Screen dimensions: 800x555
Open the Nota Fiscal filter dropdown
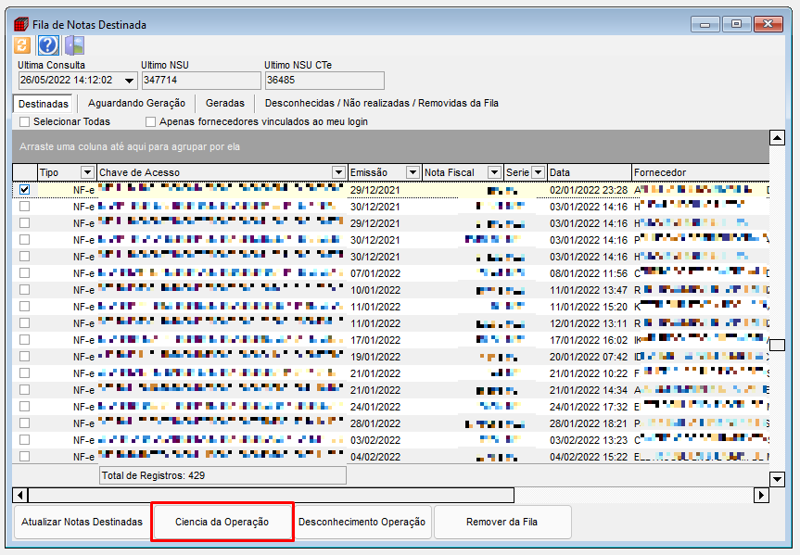[x=494, y=172]
